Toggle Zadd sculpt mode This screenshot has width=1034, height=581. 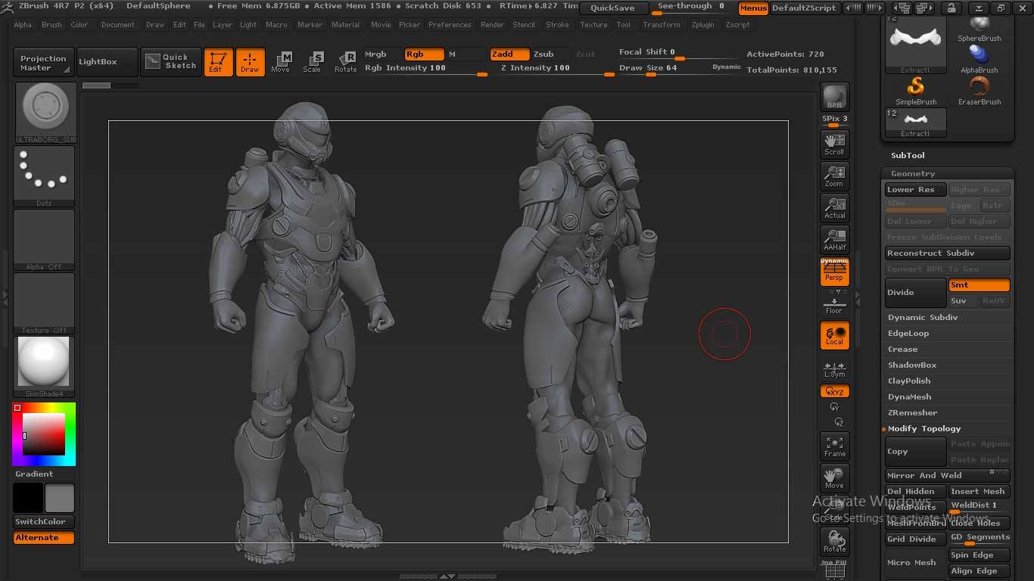point(509,54)
